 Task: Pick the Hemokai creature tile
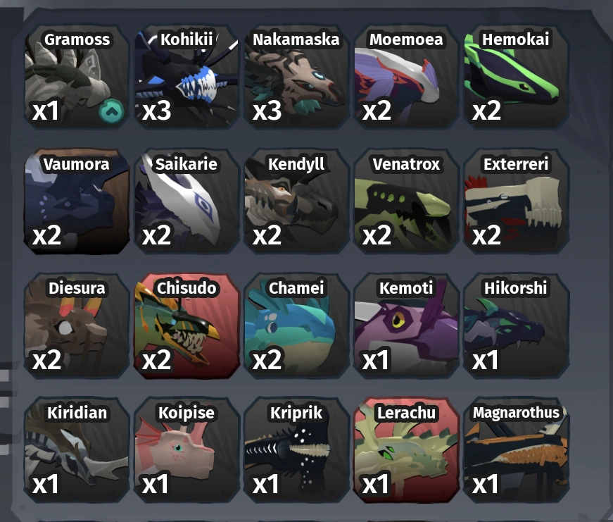click(516, 76)
